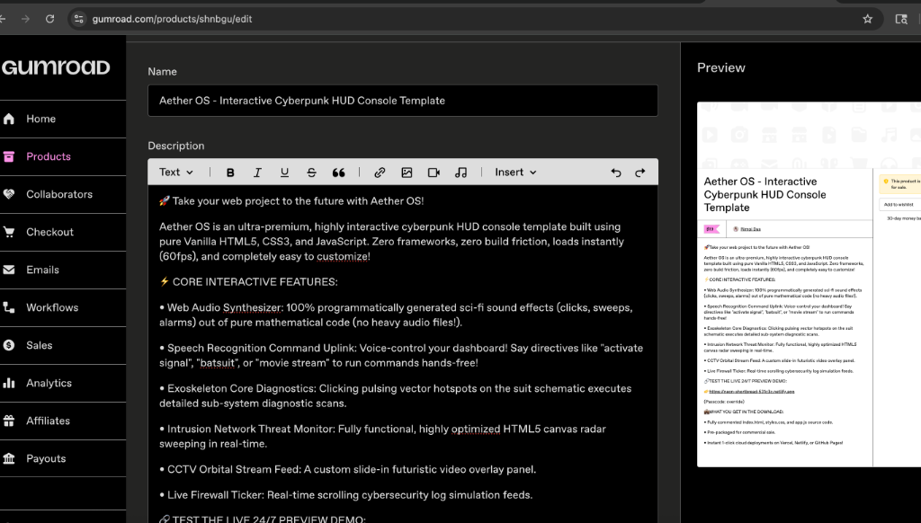The image size is (921, 523).
Task: Apply strikethrough formatting
Action: 311,173
